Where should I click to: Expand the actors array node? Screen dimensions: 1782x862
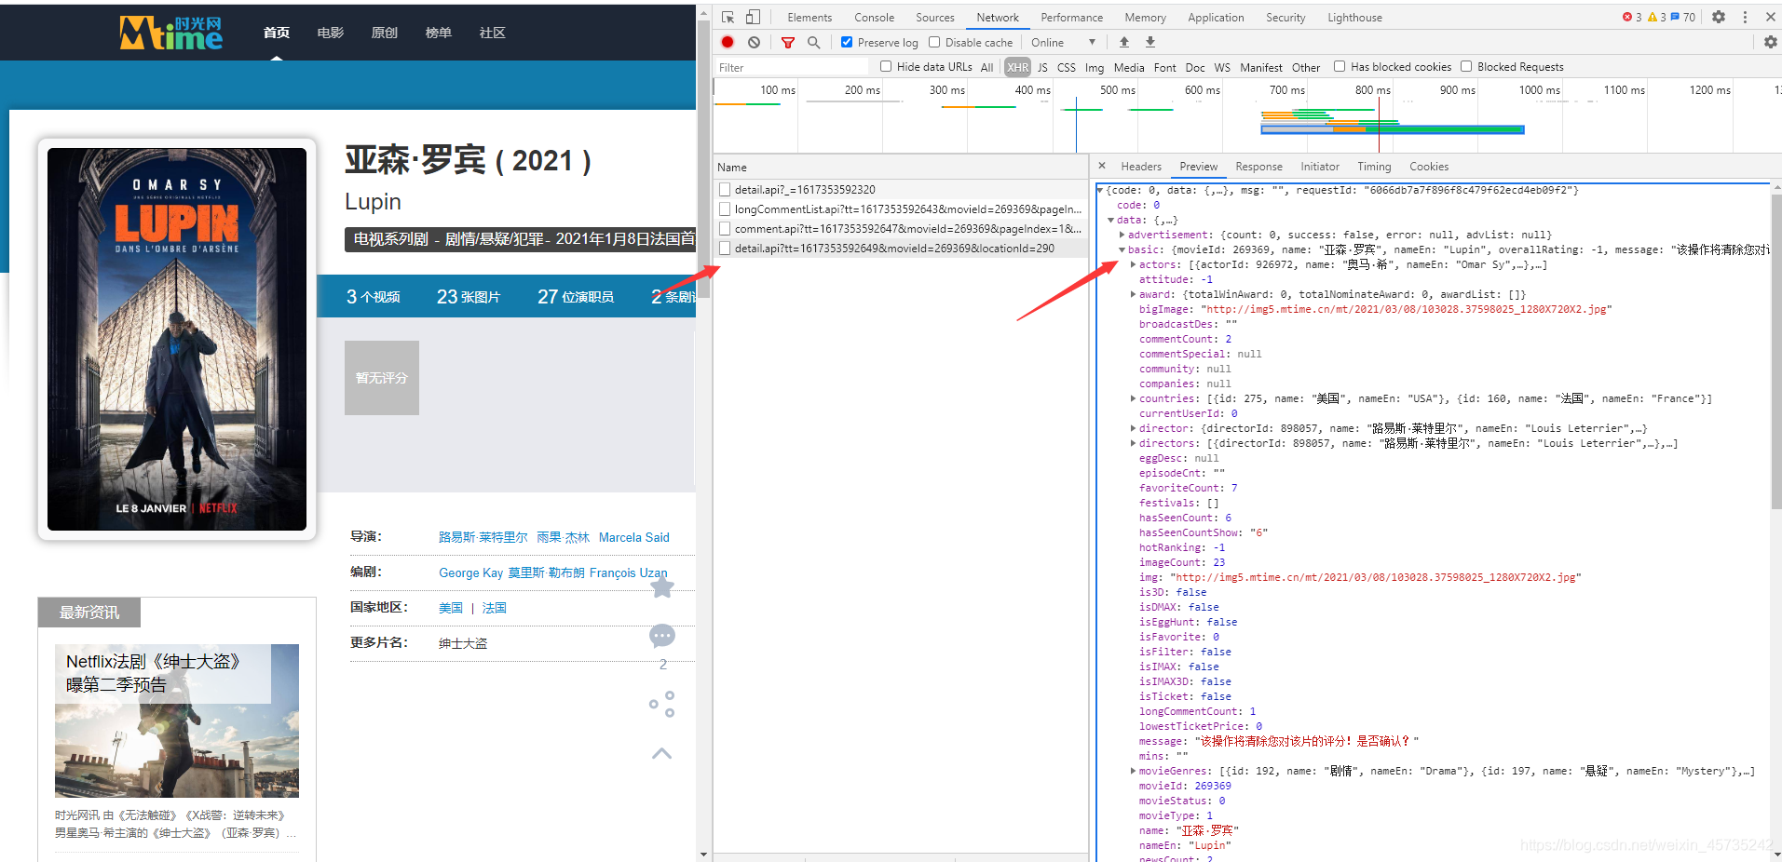[1134, 264]
